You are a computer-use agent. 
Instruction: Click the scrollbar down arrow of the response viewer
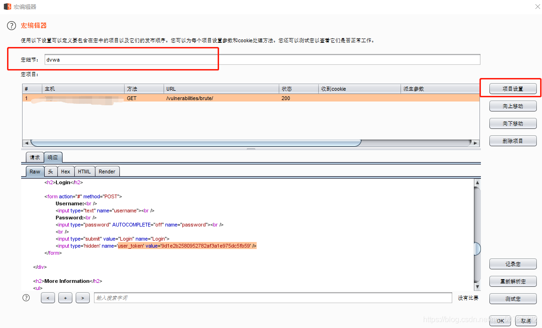click(x=477, y=287)
